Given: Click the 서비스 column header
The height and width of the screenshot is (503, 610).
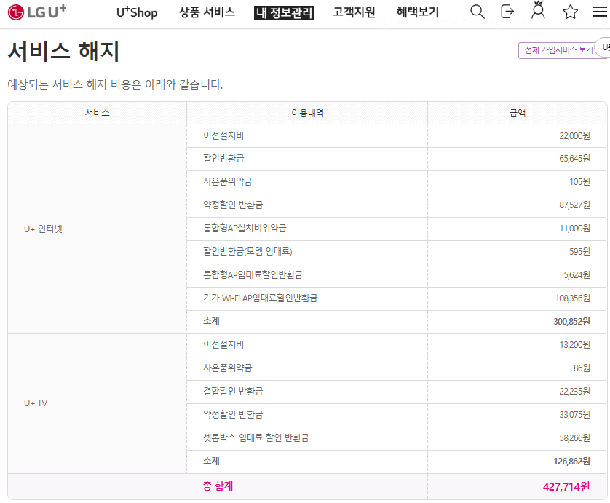Looking at the screenshot, I should 97,113.
